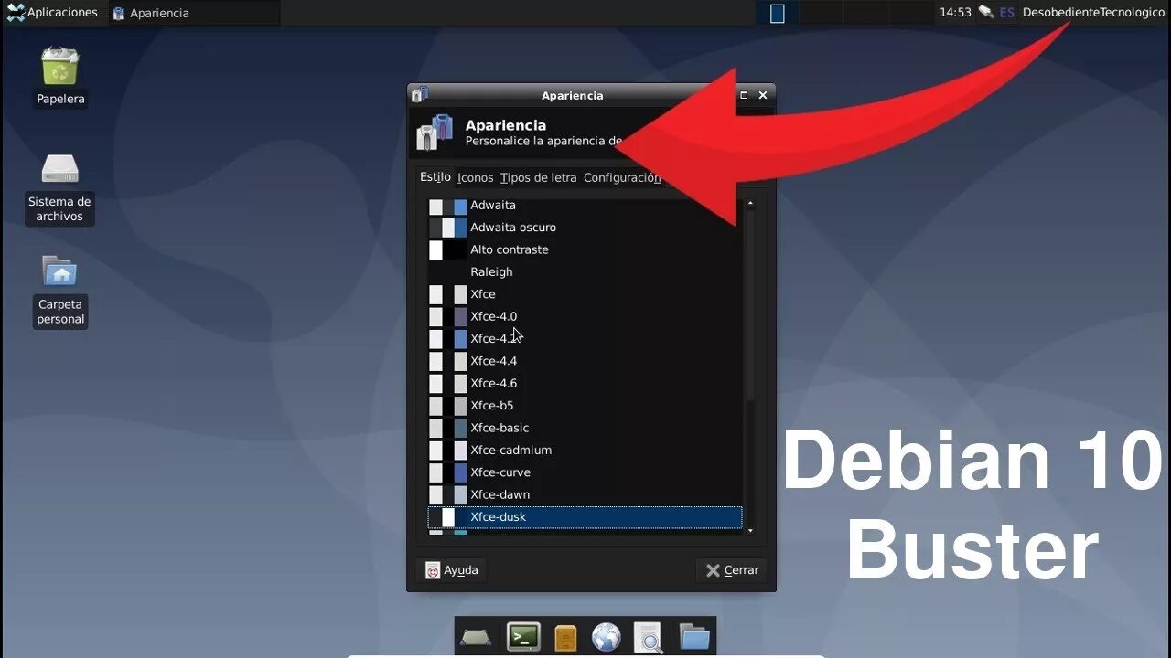Open the blue folder dock icon
The height and width of the screenshot is (658, 1171).
pyautogui.click(x=694, y=637)
